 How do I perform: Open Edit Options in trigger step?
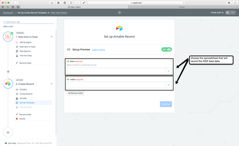(25, 51)
